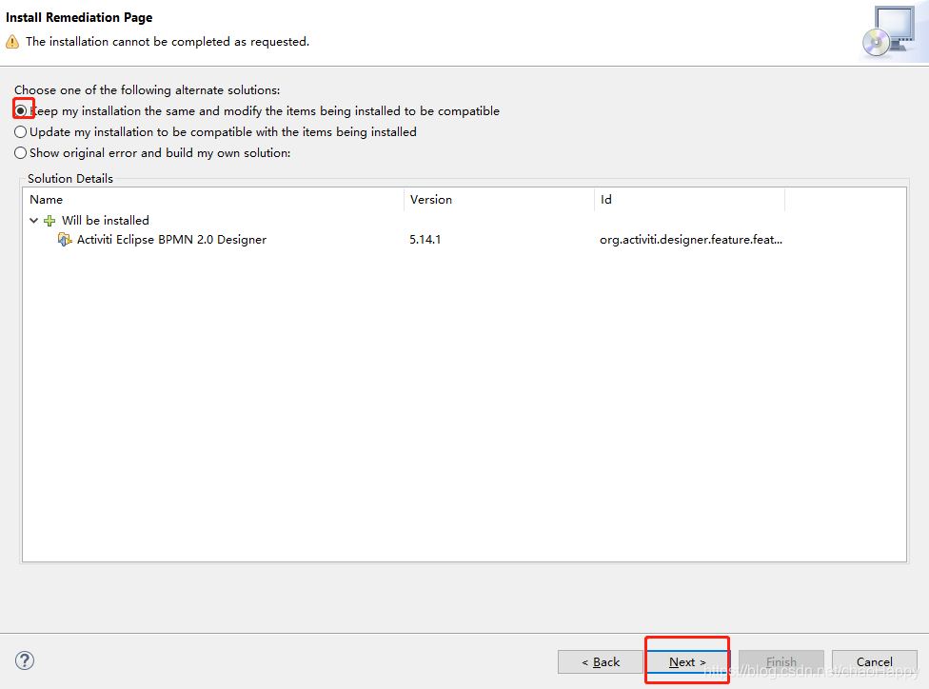Sort by the Id column header
This screenshot has width=929, height=689.
690,200
